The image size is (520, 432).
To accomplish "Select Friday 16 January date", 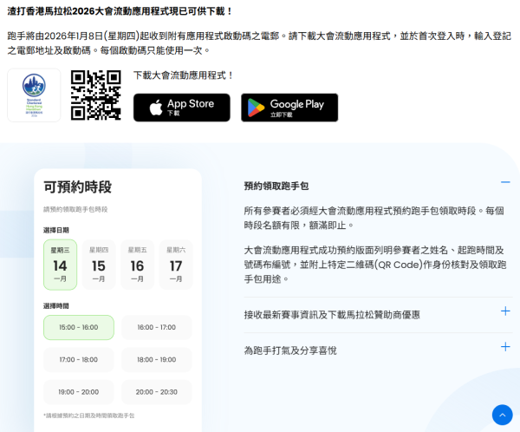I will (x=137, y=265).
